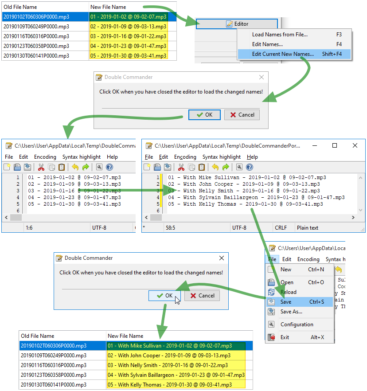
Task: Select 'Load Names from File...' menu entry
Action: point(280,35)
